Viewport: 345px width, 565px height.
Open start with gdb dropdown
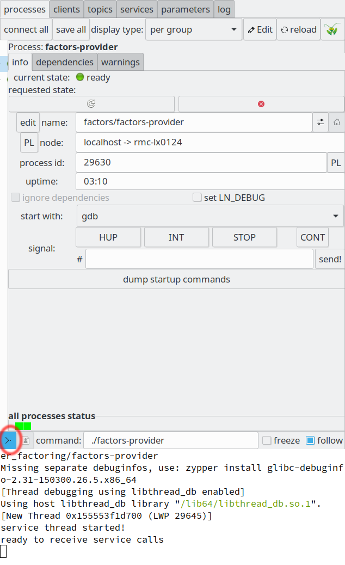210,216
